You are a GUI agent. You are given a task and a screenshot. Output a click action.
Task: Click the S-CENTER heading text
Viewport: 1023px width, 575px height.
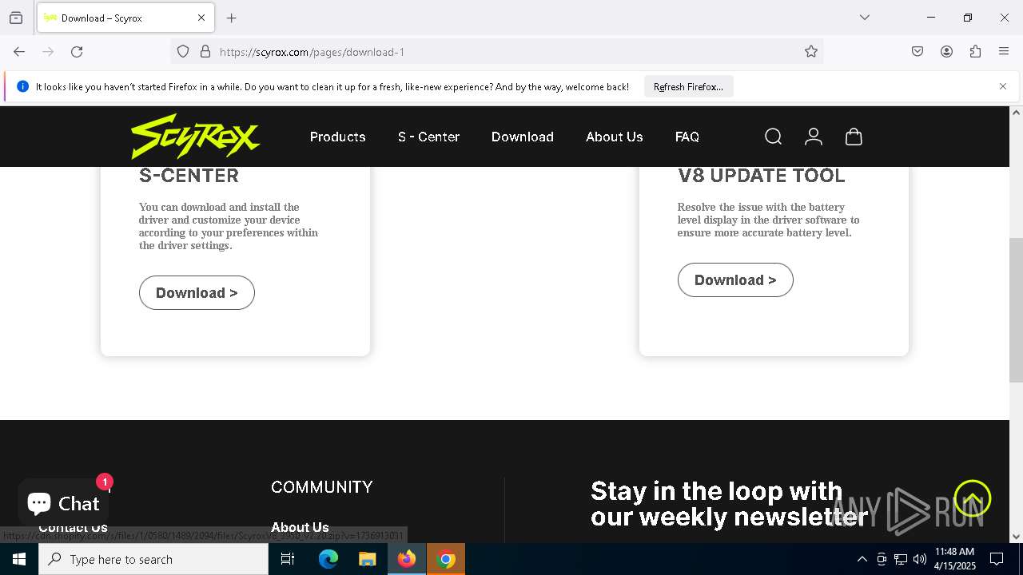[189, 176]
